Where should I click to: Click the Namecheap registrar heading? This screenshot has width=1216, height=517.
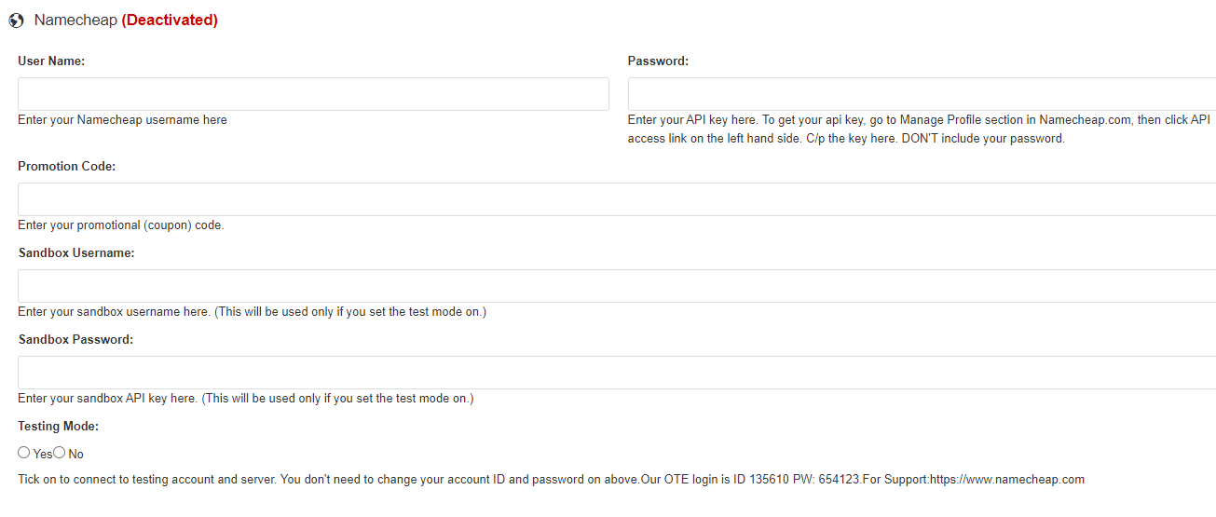[75, 20]
